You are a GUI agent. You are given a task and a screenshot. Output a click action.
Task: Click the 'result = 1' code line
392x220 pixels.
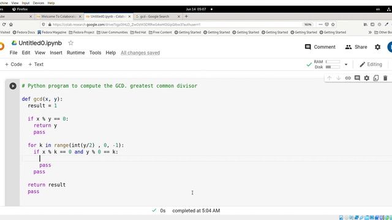pyautogui.click(x=42, y=106)
